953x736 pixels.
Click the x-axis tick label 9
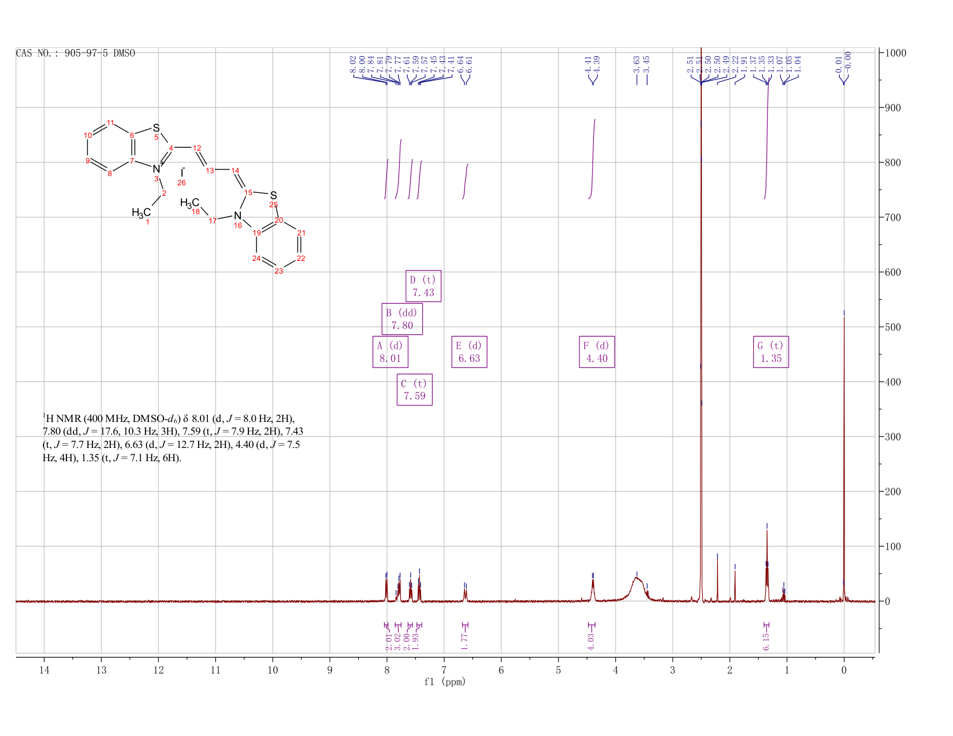click(330, 670)
